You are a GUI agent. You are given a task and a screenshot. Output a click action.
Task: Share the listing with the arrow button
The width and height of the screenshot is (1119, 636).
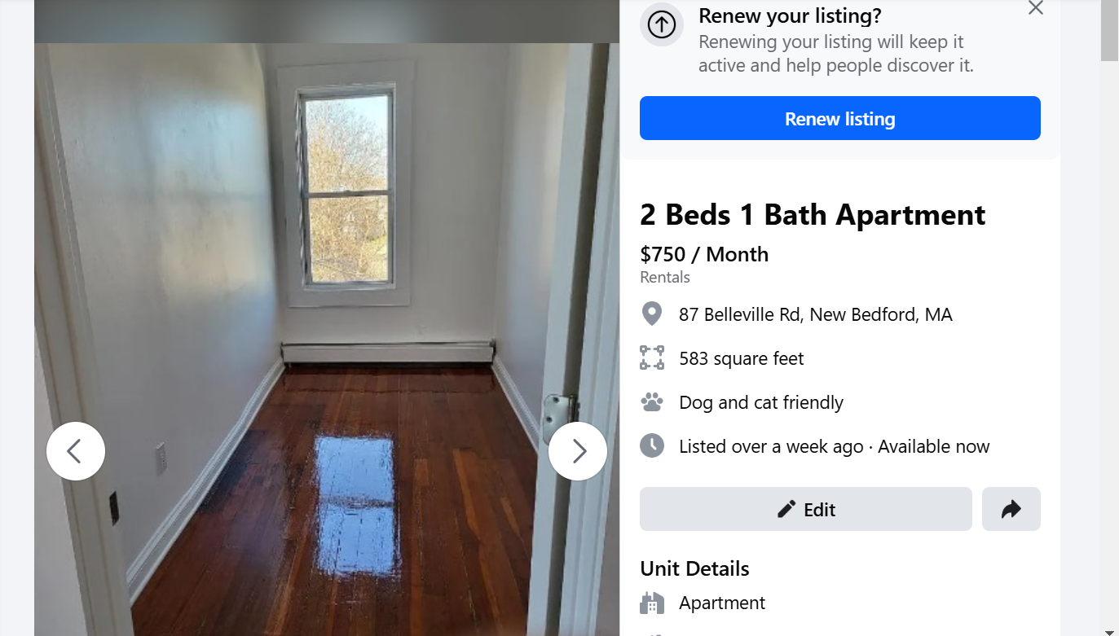[1011, 509]
